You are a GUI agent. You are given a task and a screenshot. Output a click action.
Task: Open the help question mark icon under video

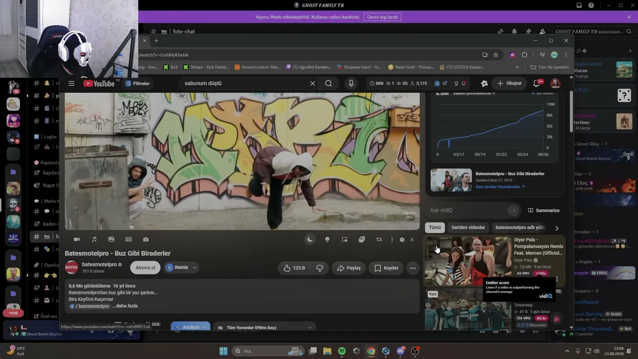click(x=402, y=239)
